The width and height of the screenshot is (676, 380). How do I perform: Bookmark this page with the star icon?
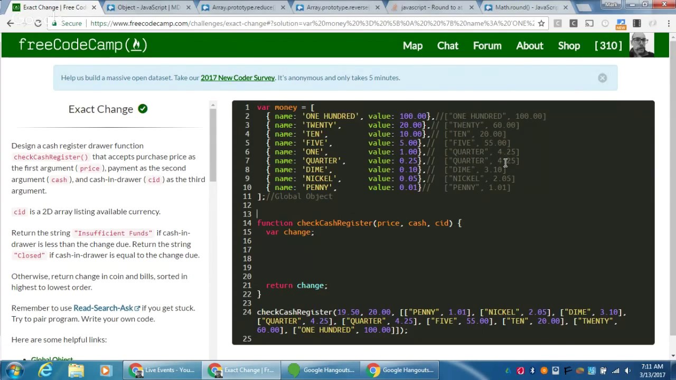coord(541,23)
